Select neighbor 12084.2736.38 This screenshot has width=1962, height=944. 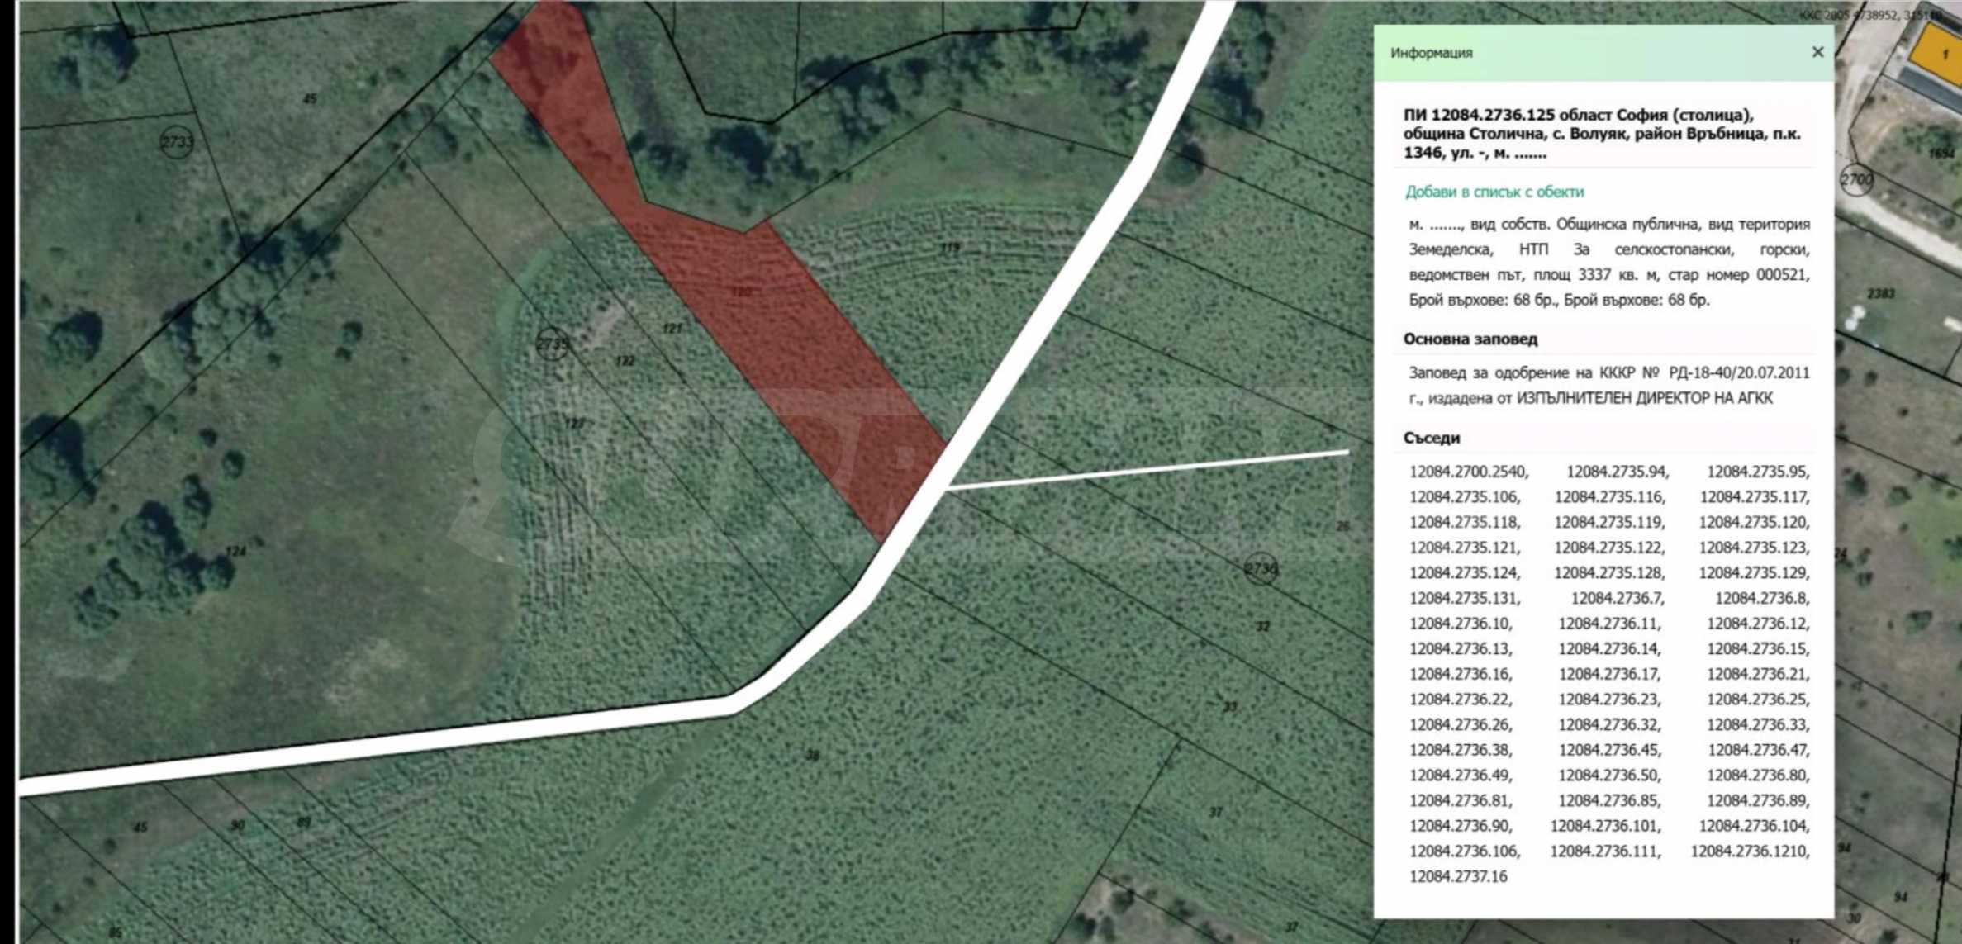1461,750
